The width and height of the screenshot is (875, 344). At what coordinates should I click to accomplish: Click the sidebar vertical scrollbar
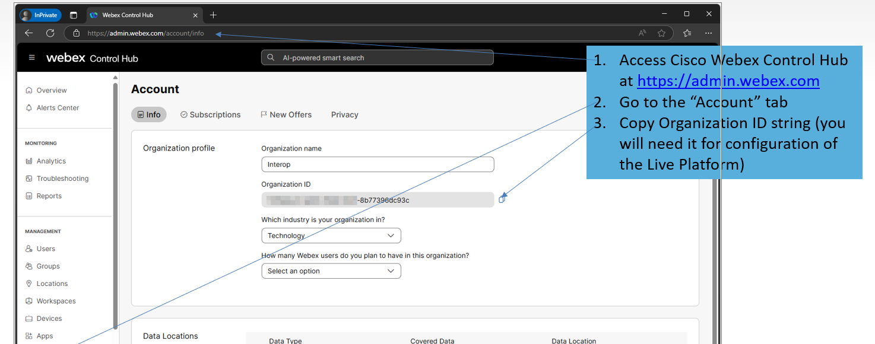coord(115,205)
